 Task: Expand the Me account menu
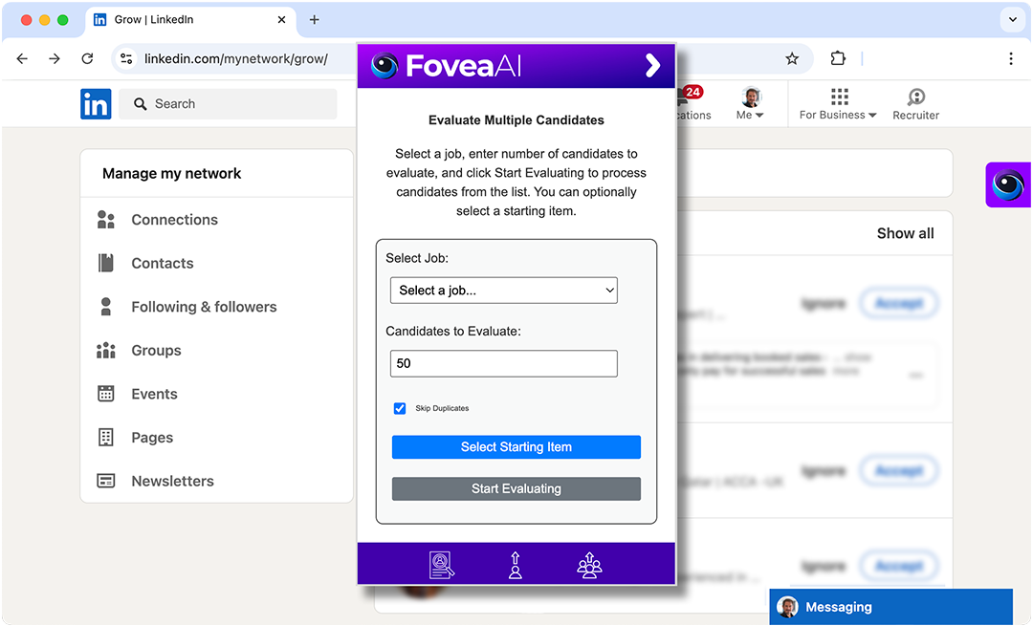point(750,104)
